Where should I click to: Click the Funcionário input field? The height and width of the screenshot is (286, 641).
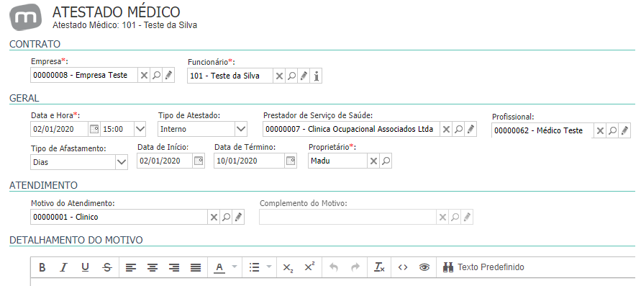pos(230,76)
